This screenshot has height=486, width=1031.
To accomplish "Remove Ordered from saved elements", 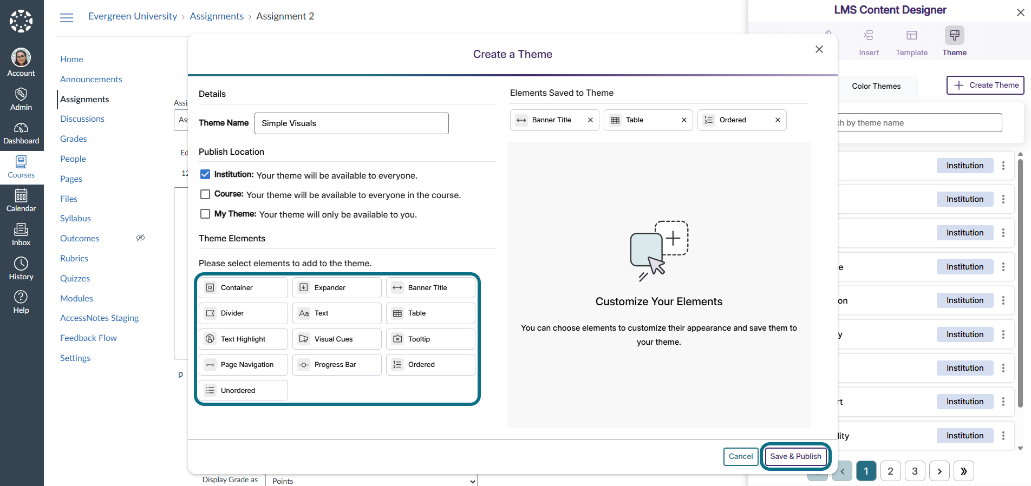I will coord(778,120).
